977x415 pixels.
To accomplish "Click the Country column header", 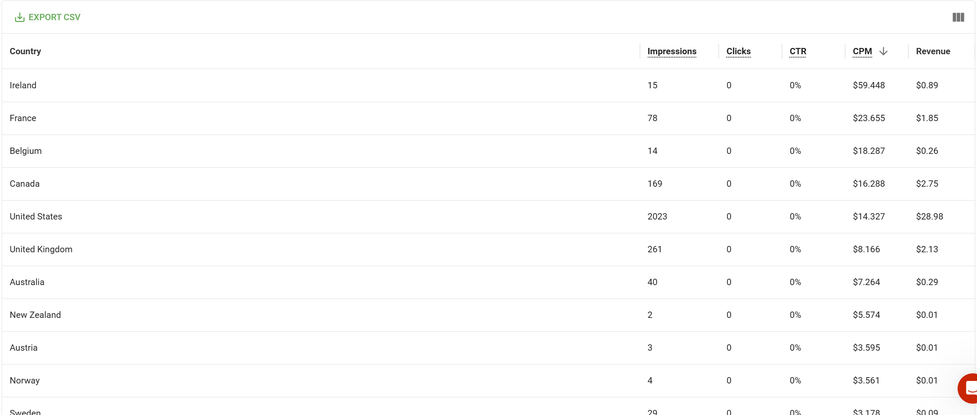I will [x=25, y=51].
